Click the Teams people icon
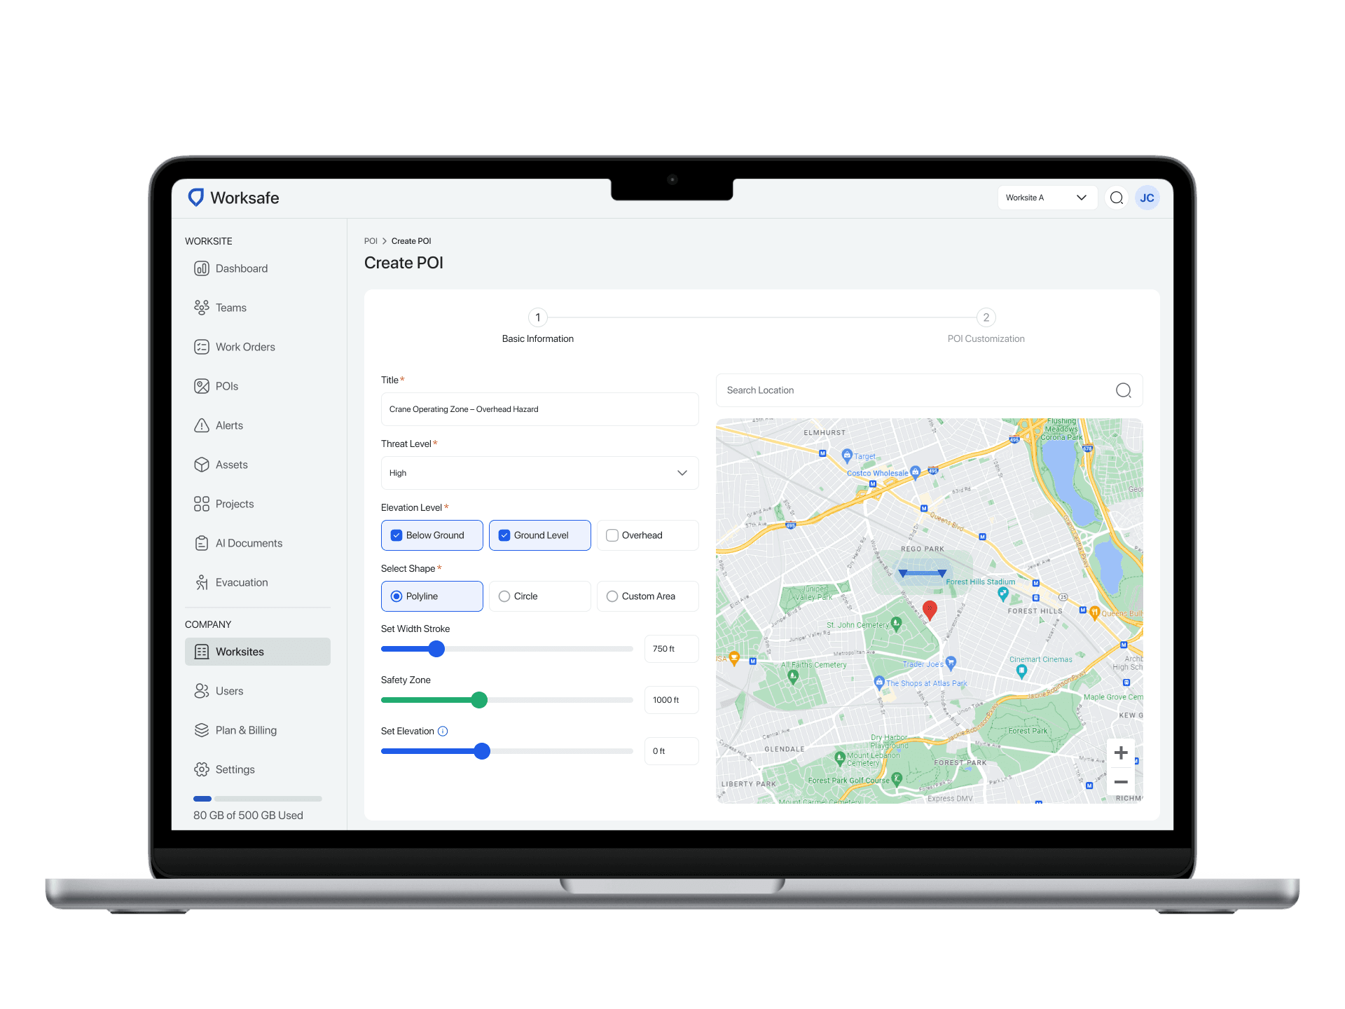Viewport: 1345px width, 1009px height. tap(202, 308)
